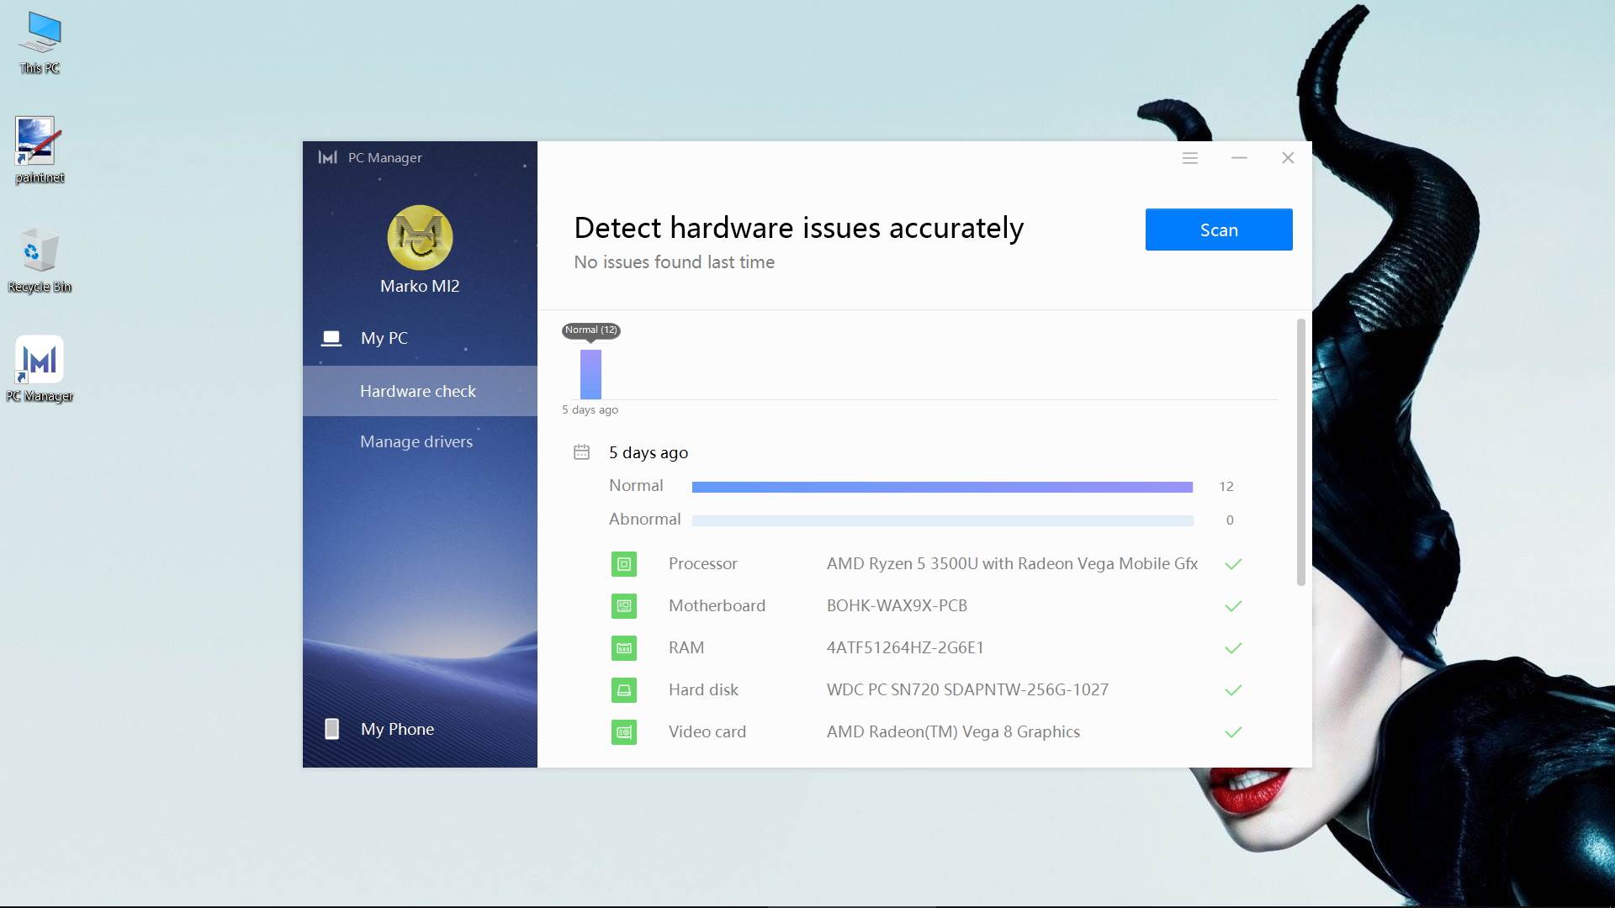Expand the My Phone sidebar section
1615x908 pixels.
click(x=397, y=729)
